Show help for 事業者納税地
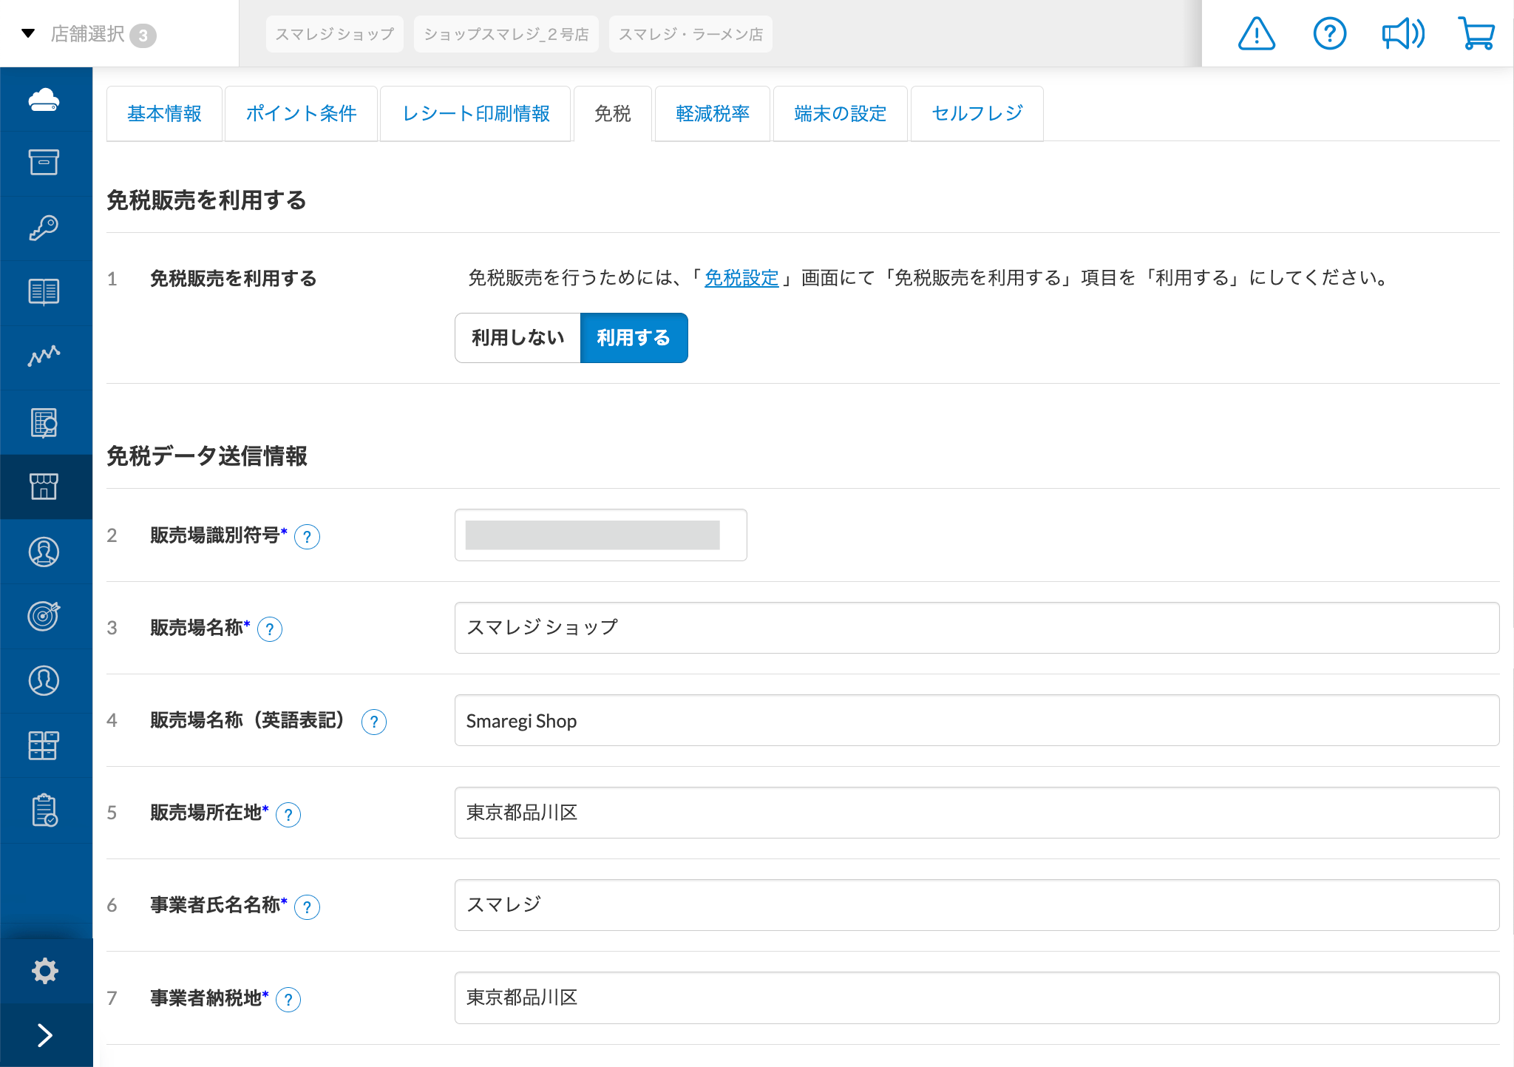Image resolution: width=1514 pixels, height=1067 pixels. pos(288,1000)
